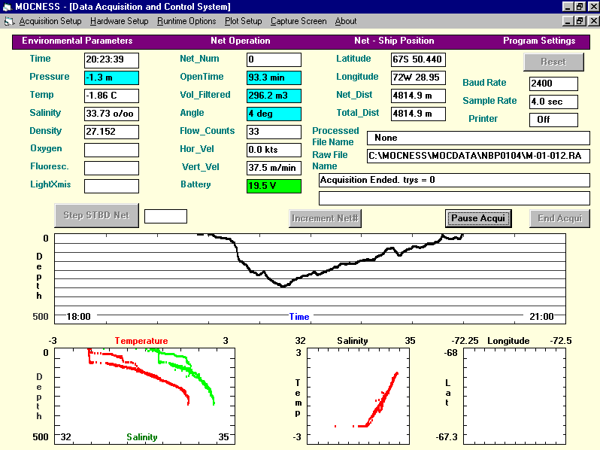This screenshot has width=600, height=450.
Task: Expand the Runtime Options menu
Action: (186, 21)
